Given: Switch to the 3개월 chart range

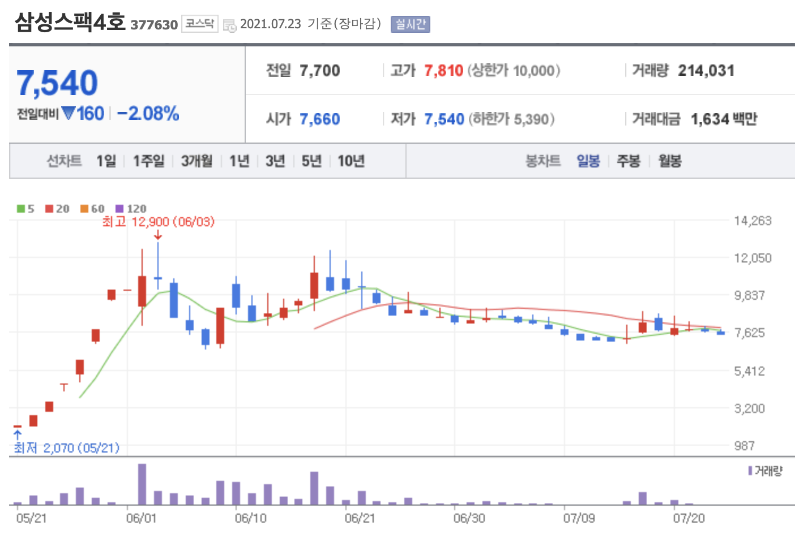Looking at the screenshot, I should [x=196, y=161].
